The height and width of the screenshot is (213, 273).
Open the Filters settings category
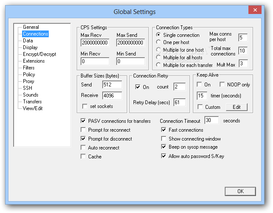tap(29, 68)
